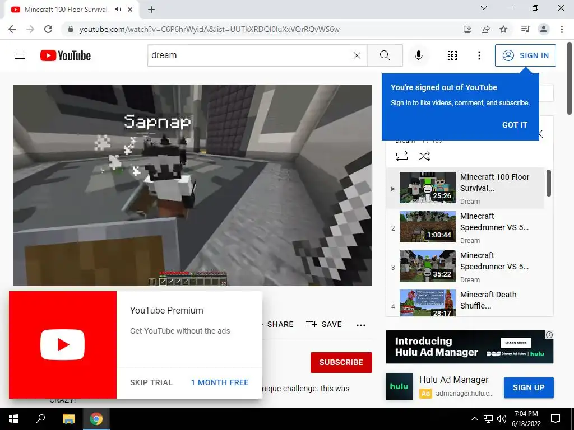Toggle loop playlist
Viewport: 574px width, 430px height.
[401, 157]
